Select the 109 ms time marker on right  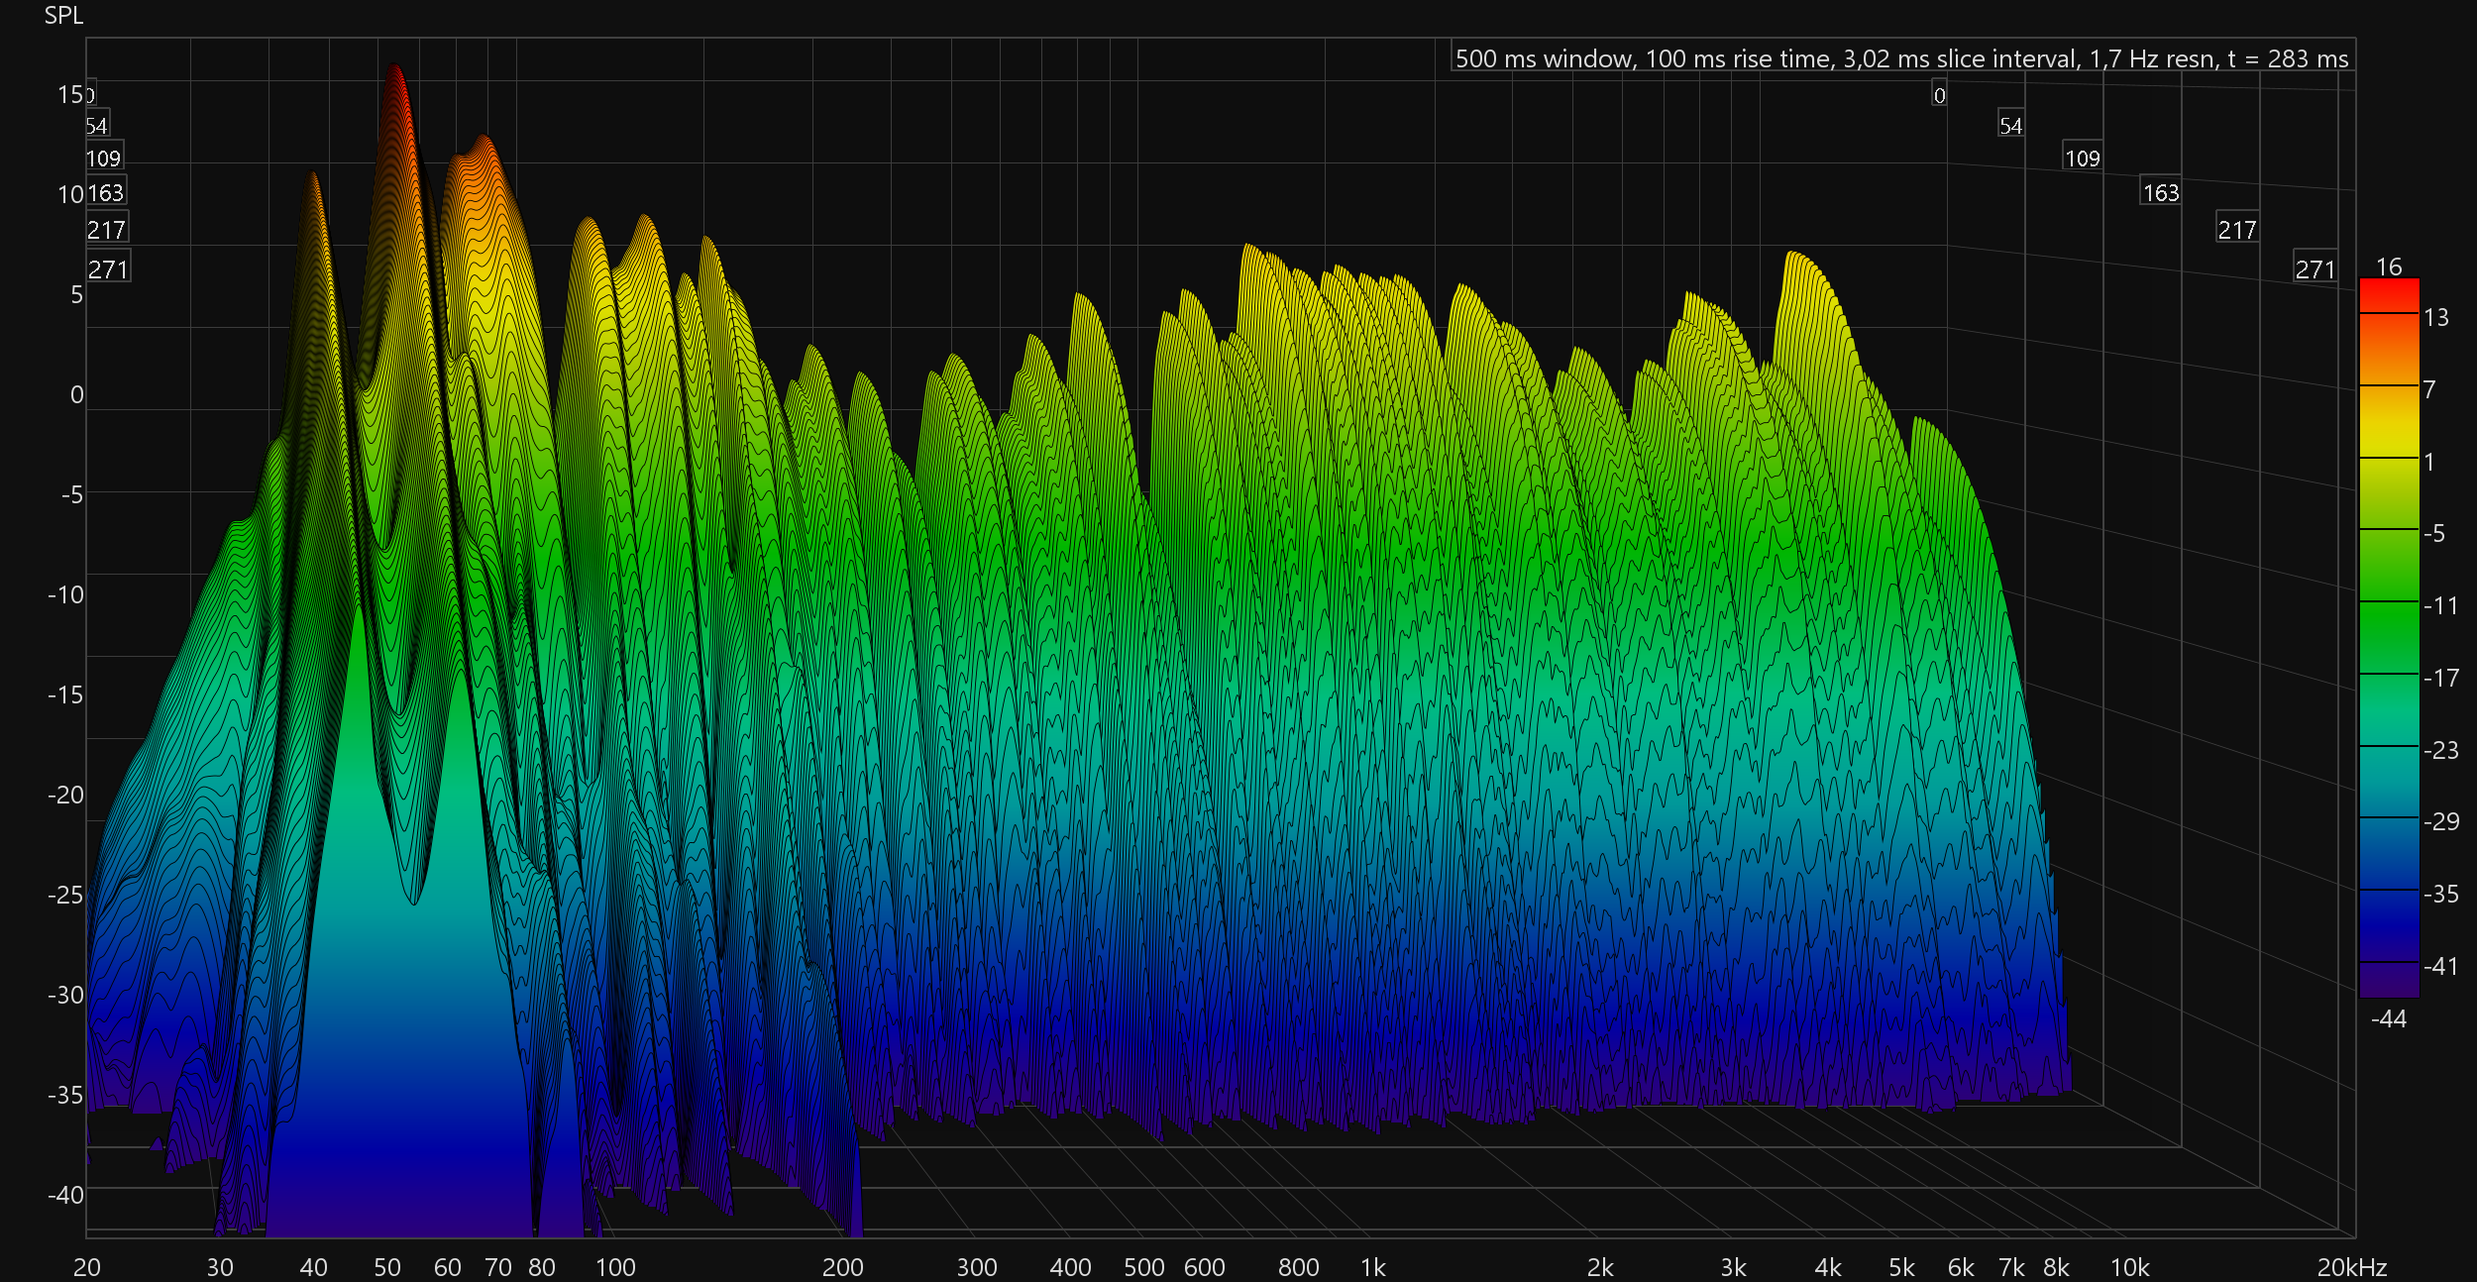[x=2082, y=158]
